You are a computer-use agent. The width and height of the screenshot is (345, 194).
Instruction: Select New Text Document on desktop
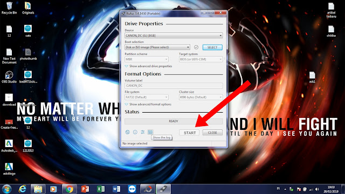pos(9,56)
